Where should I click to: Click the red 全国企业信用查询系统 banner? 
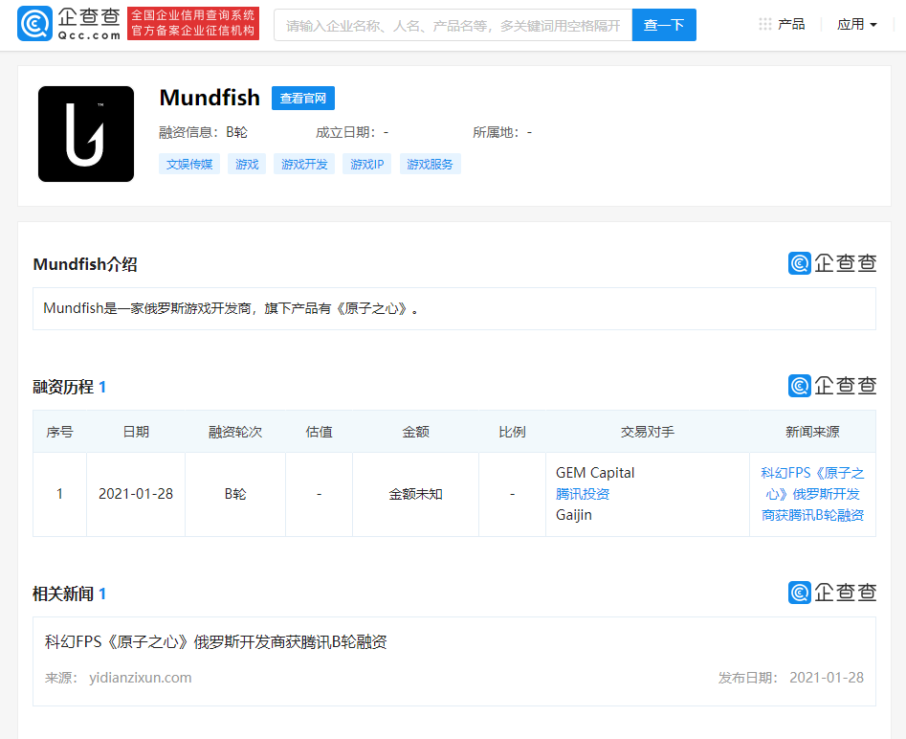click(193, 24)
